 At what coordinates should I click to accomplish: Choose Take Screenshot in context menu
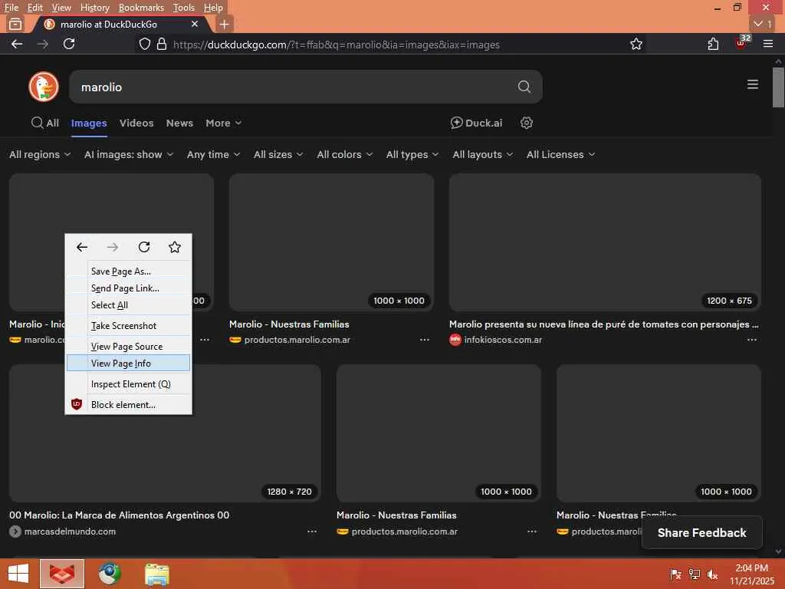128,325
